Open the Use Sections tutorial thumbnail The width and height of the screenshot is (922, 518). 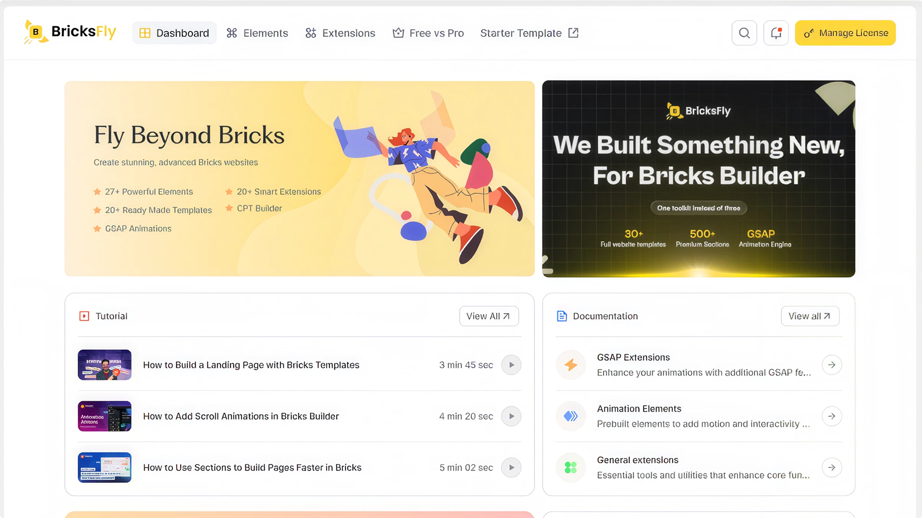click(105, 468)
